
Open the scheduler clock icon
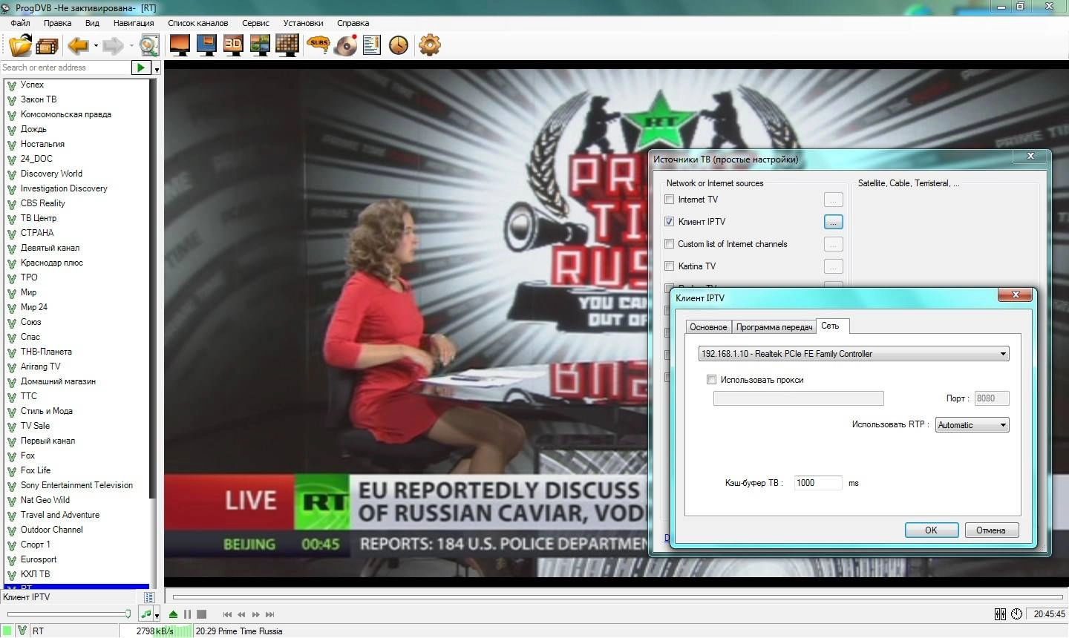point(399,45)
